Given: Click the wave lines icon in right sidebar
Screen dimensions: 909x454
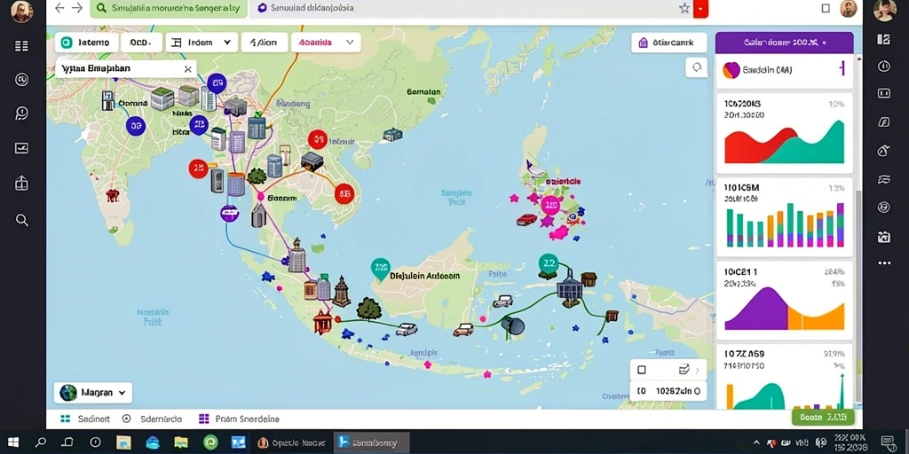Looking at the screenshot, I should tap(884, 179).
